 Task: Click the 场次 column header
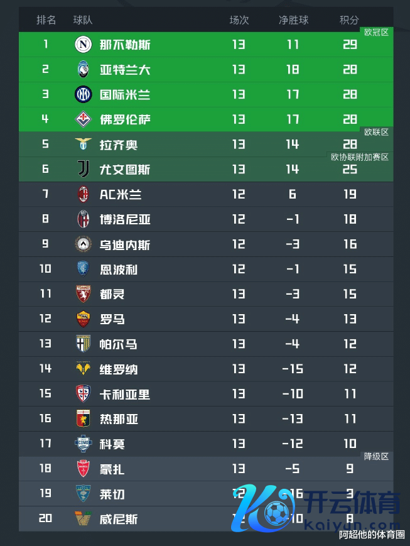coord(239,20)
